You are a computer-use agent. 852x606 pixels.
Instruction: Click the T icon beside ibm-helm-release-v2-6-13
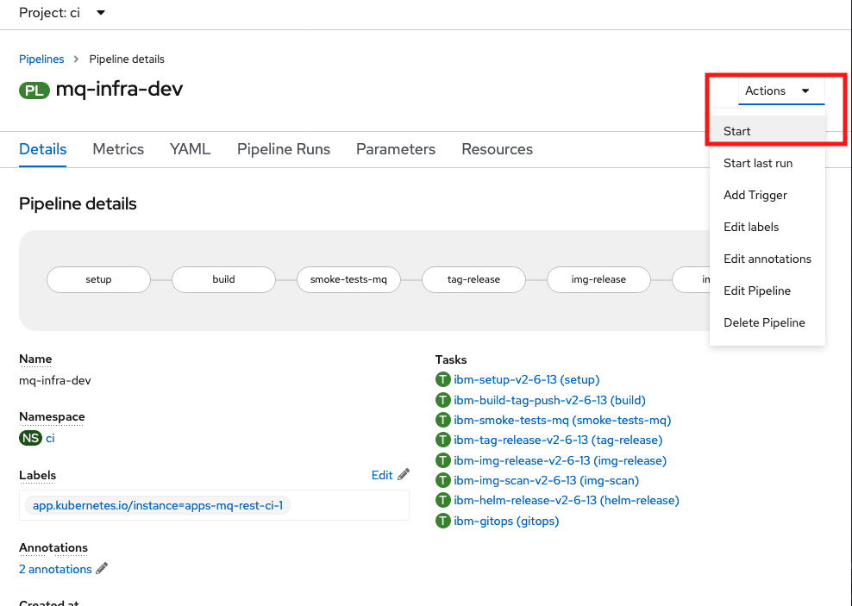tap(443, 500)
